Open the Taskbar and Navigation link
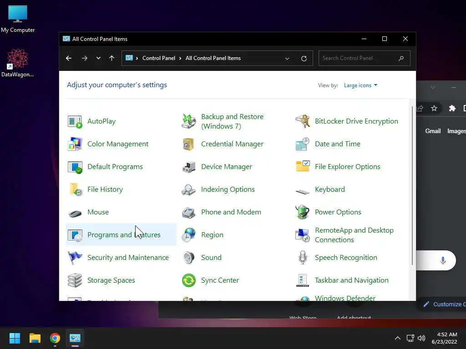This screenshot has height=349, width=466. coord(352,280)
